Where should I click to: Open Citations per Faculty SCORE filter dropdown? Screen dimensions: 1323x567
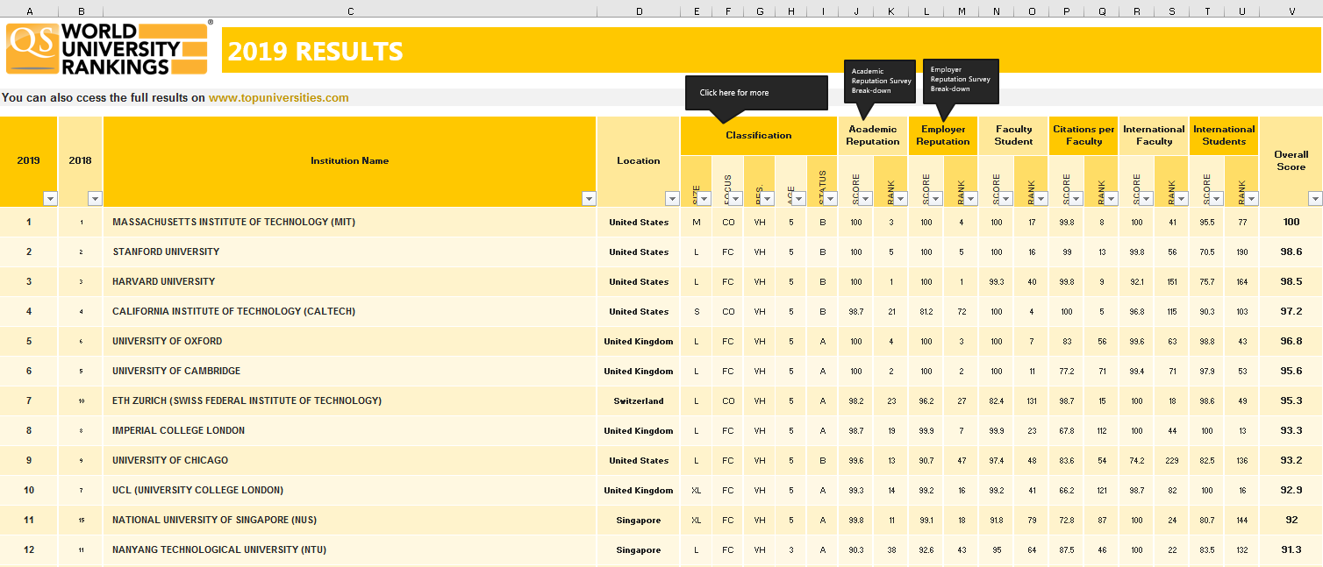coord(1076,199)
